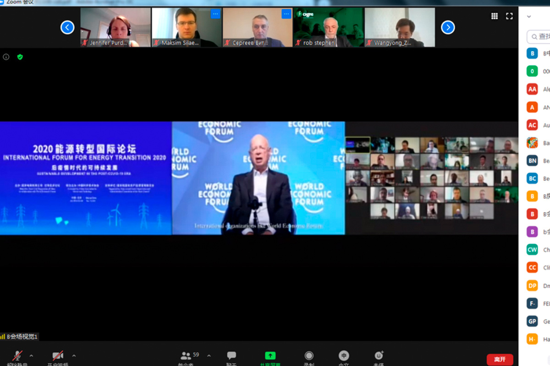Select participant with H- avatar
The width and height of the screenshot is (550, 366).
[x=532, y=339]
